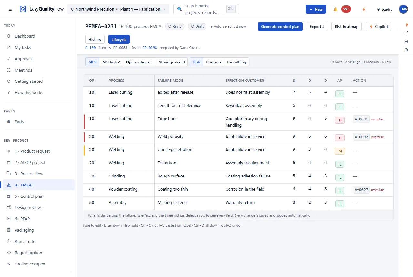
Task: Click the How this works question icon
Action: (9, 93)
